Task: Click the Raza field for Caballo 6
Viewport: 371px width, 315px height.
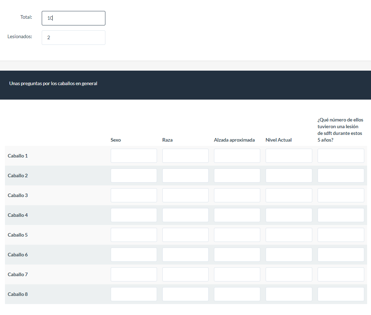Action: click(x=185, y=255)
